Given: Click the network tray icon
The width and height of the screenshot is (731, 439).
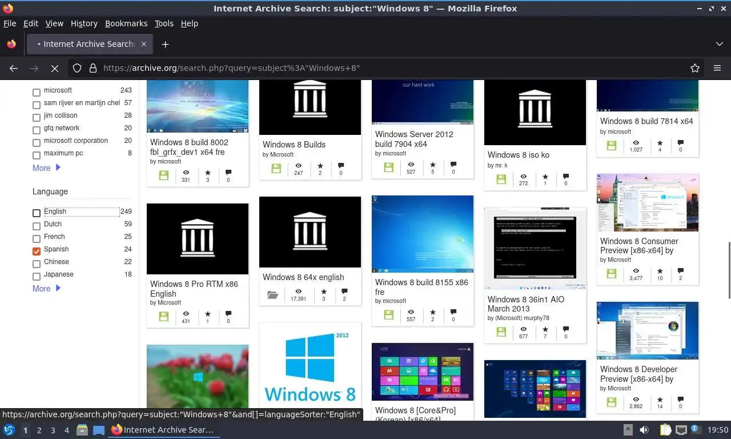Looking at the screenshot, I should click(681, 430).
